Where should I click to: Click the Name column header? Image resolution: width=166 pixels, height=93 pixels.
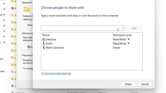[46, 35]
